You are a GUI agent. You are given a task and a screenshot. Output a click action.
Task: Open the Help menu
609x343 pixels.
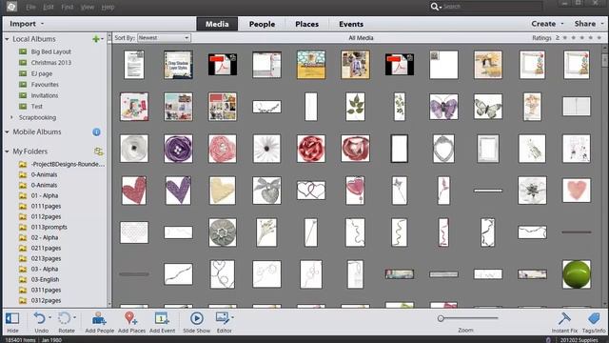coord(108,7)
